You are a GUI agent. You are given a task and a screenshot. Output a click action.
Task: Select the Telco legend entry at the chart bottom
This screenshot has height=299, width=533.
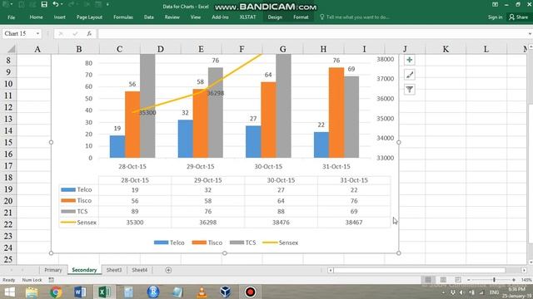(x=169, y=243)
